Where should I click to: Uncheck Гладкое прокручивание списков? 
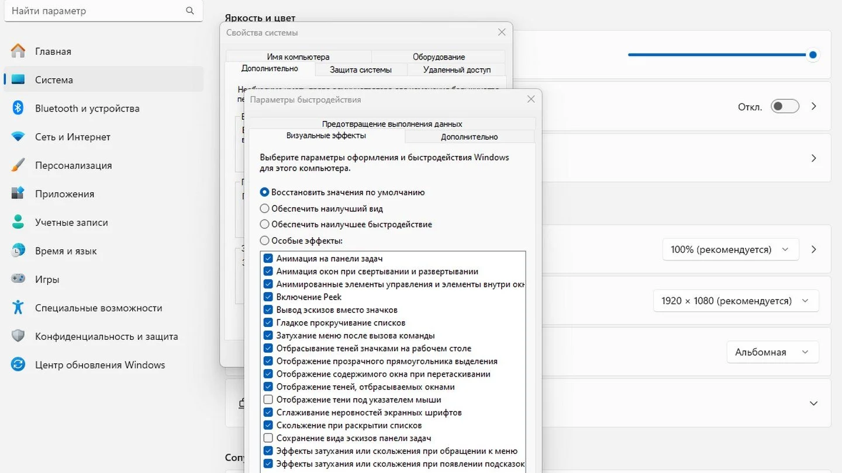click(268, 322)
